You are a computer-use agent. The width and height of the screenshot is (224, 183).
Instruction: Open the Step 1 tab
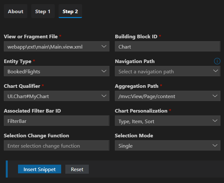tap(43, 11)
